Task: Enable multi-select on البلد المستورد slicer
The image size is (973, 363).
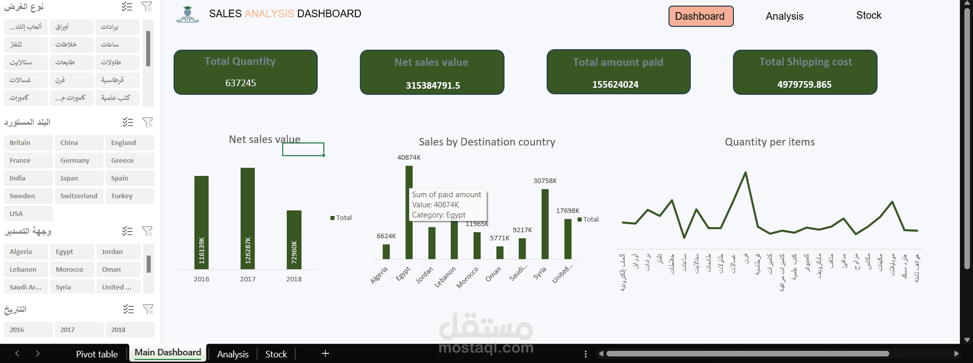Action: point(128,122)
